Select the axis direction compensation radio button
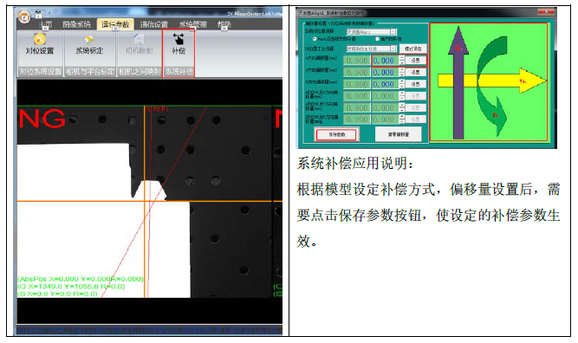This screenshot has width=578, height=343. click(377, 39)
